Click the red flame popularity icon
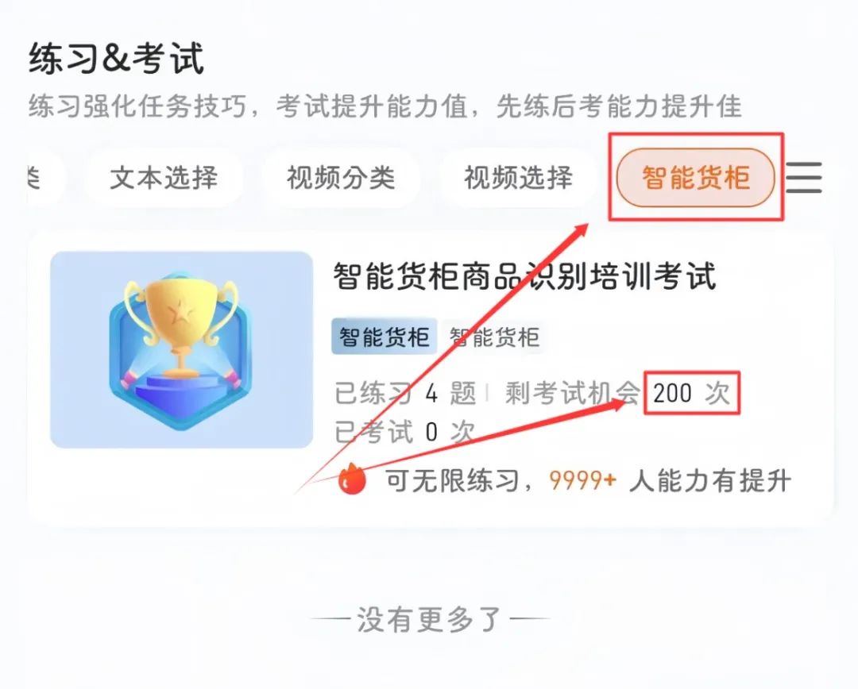Viewport: 858px width, 689px height. (351, 479)
